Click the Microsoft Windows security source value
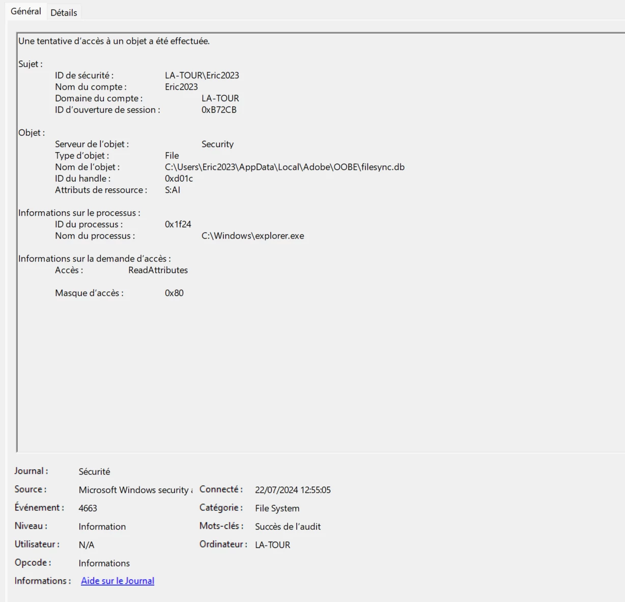This screenshot has width=625, height=602. (x=135, y=490)
